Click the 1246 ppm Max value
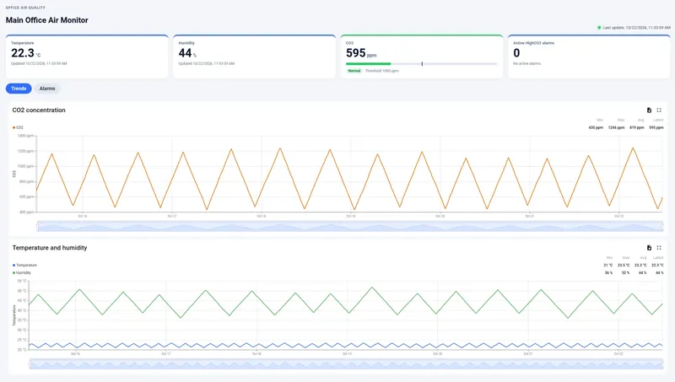The image size is (675, 382). [x=617, y=127]
